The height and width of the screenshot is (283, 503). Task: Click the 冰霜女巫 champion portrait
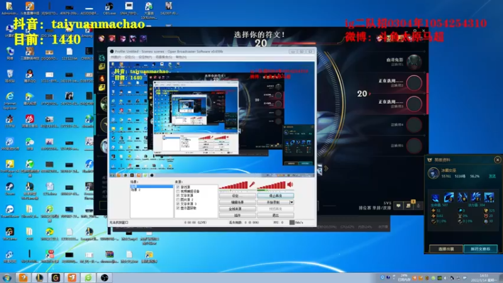[433, 174]
